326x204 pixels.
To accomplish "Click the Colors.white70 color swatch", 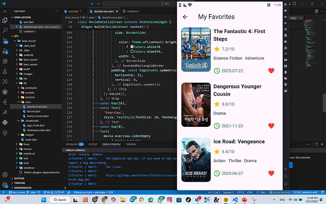I will click(132, 47).
